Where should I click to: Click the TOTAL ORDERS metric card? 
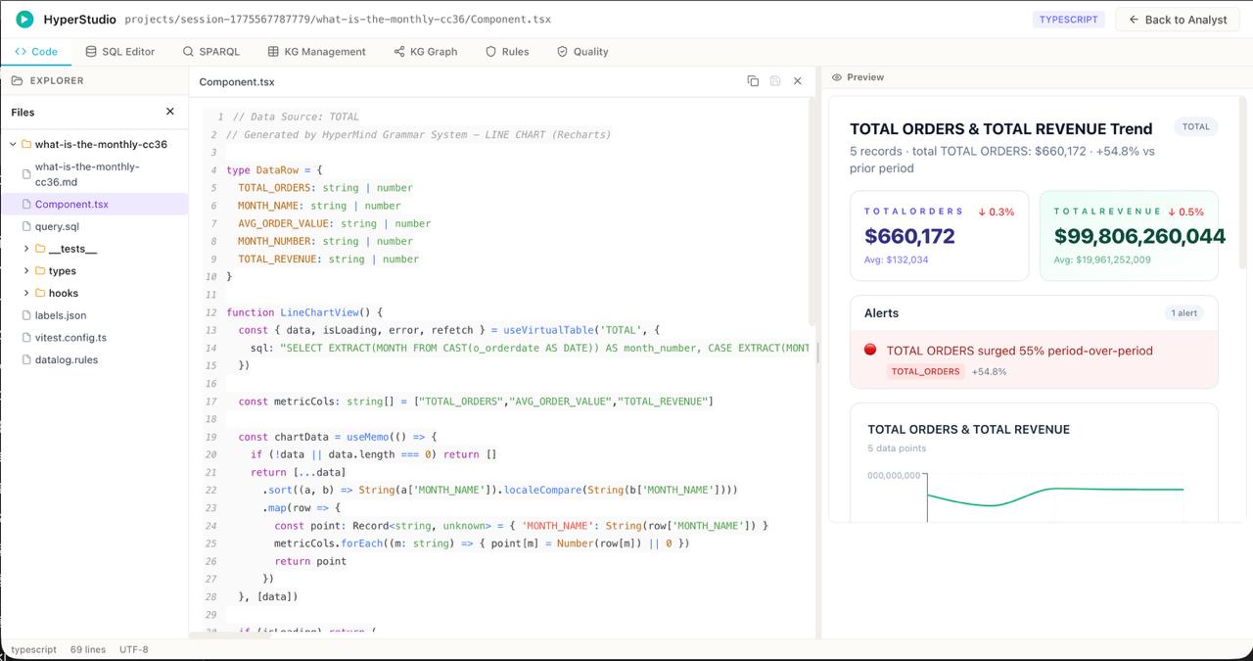939,235
